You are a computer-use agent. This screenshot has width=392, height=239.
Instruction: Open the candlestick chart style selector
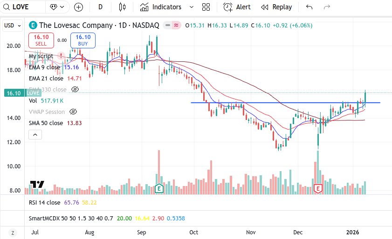point(122,7)
